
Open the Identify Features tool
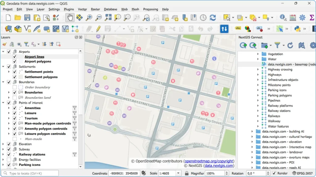283,18
